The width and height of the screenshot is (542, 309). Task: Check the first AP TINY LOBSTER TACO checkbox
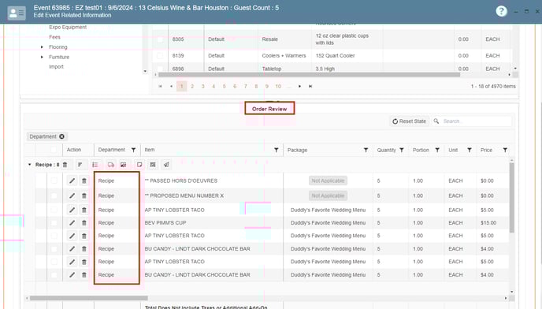point(54,210)
